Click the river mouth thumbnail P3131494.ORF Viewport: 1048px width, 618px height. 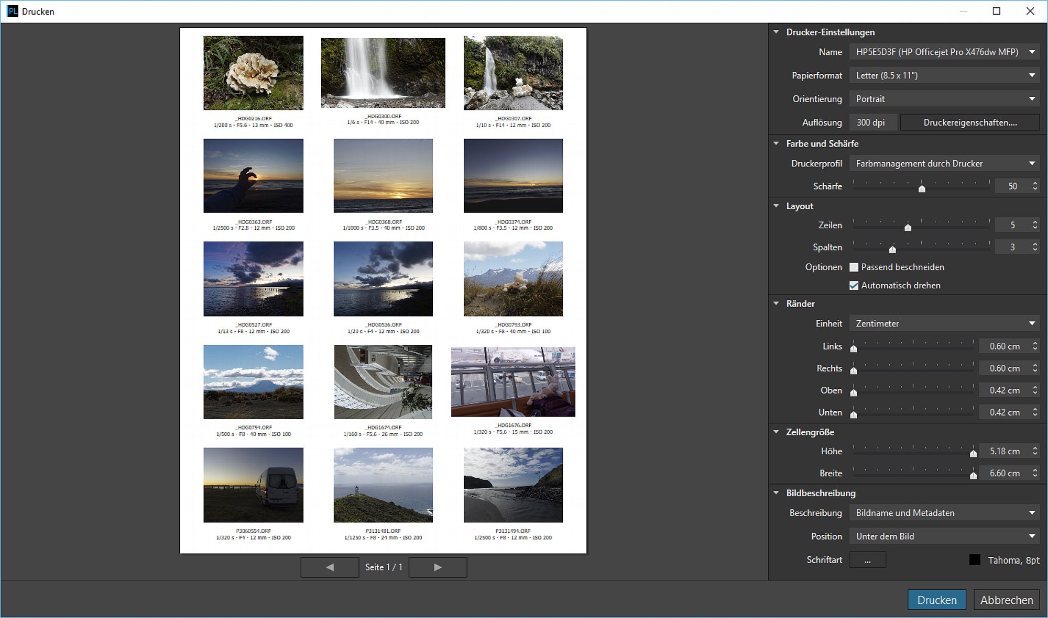pos(513,485)
